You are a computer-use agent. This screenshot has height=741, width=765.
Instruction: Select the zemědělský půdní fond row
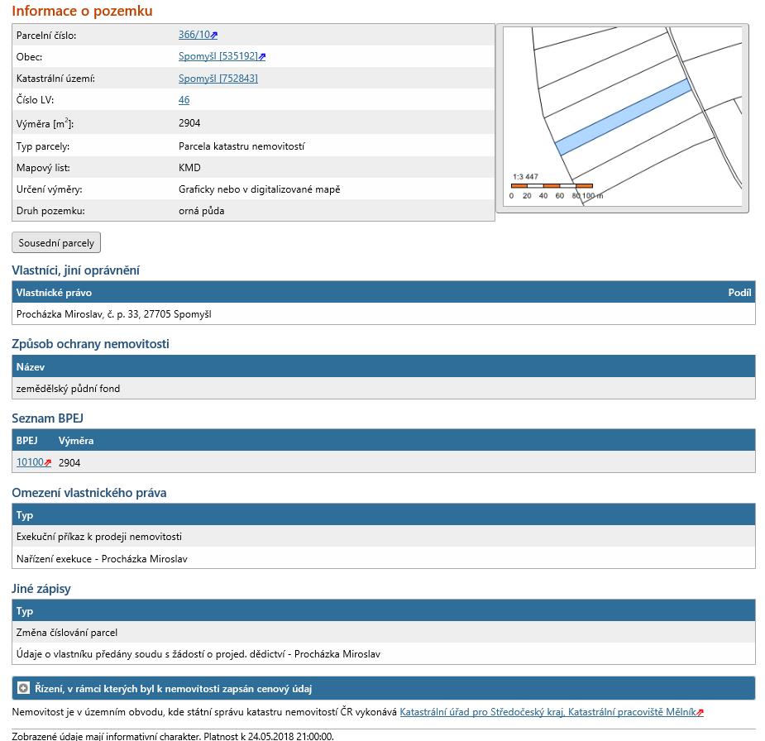[384, 389]
